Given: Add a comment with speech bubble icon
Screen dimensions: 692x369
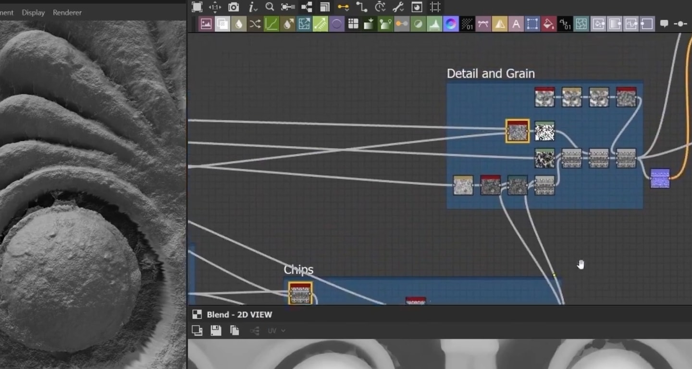Looking at the screenshot, I should click(664, 24).
